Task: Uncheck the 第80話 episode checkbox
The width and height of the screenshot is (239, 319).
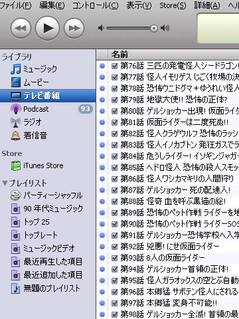Action: 115,111
